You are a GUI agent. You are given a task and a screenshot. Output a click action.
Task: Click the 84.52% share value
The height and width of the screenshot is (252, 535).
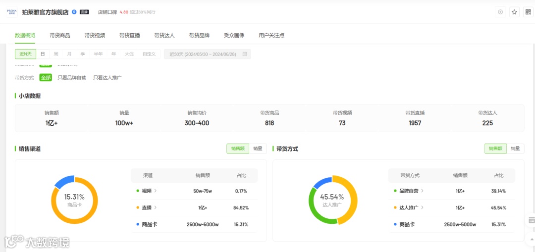[241, 207]
